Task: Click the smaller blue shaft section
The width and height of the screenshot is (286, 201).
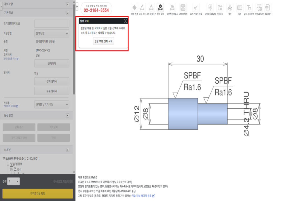Action: point(213,114)
